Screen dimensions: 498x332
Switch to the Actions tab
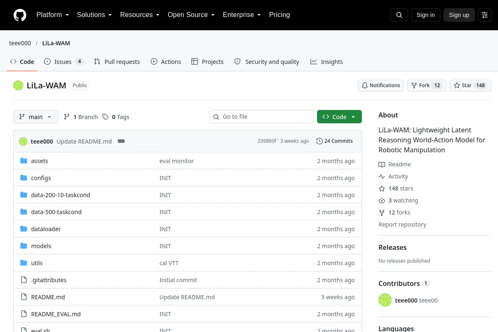[x=166, y=62]
